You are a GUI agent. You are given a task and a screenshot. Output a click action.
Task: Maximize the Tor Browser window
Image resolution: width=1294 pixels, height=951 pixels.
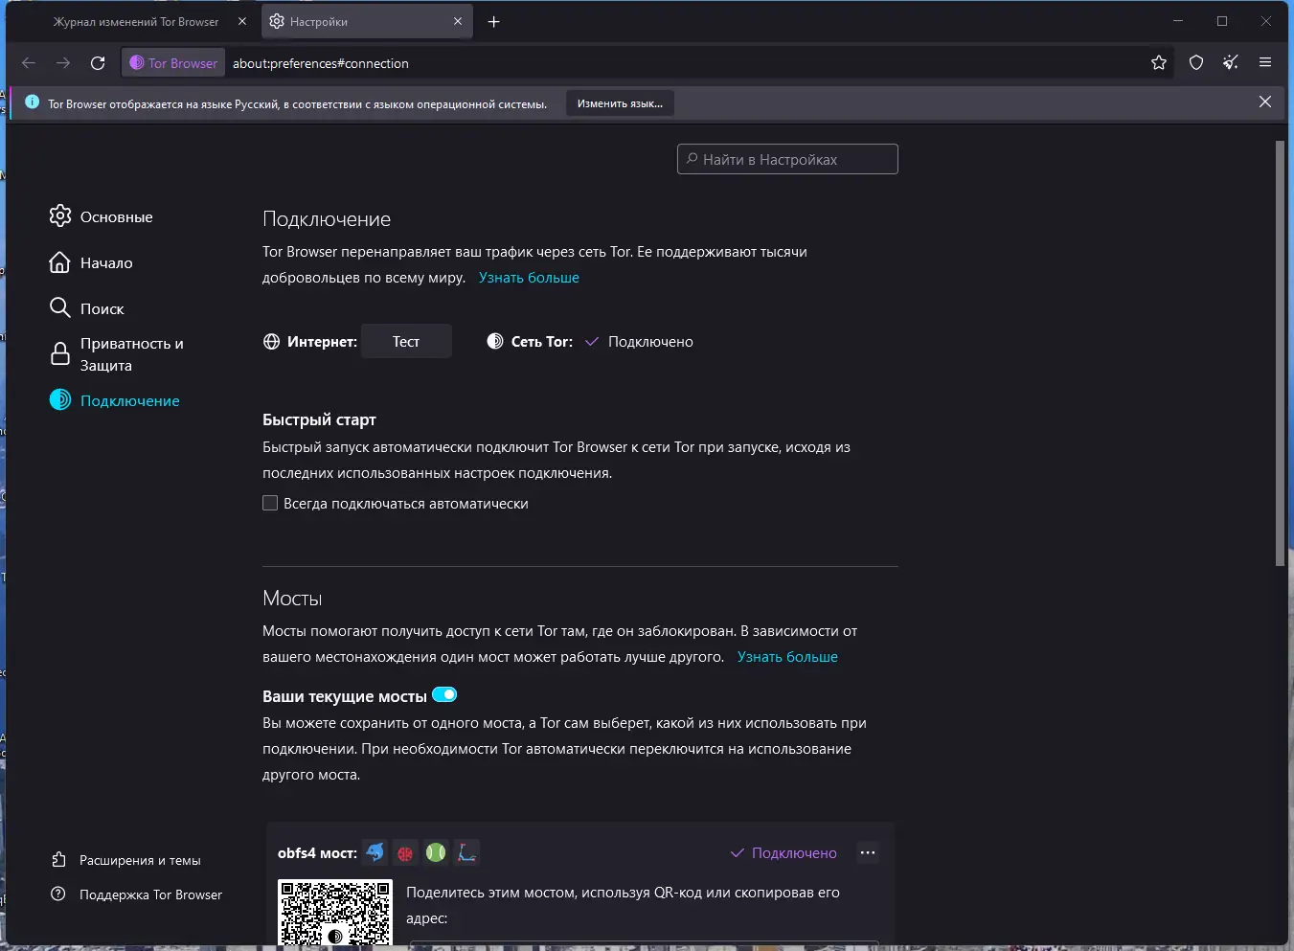tap(1222, 21)
